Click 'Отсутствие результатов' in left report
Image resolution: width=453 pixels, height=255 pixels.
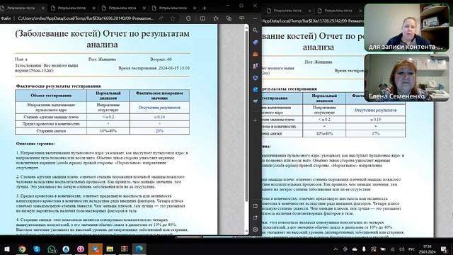point(159,108)
